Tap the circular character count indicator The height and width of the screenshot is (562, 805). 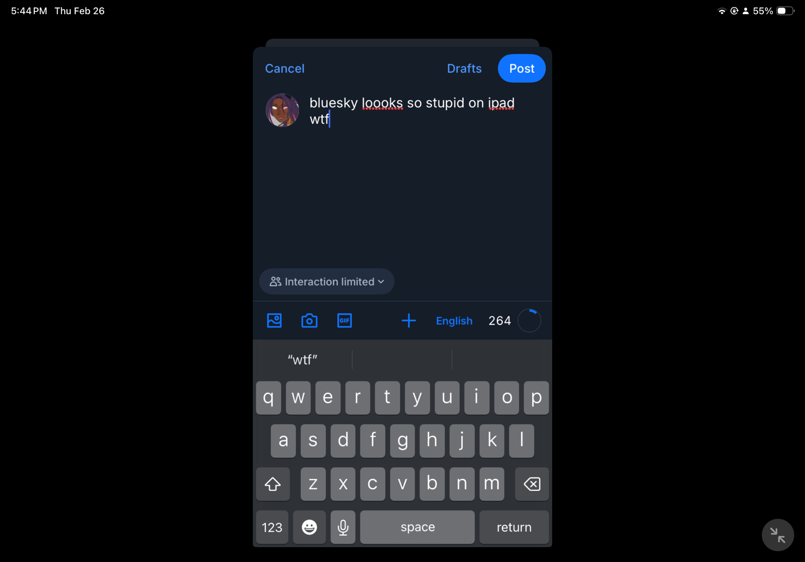529,321
